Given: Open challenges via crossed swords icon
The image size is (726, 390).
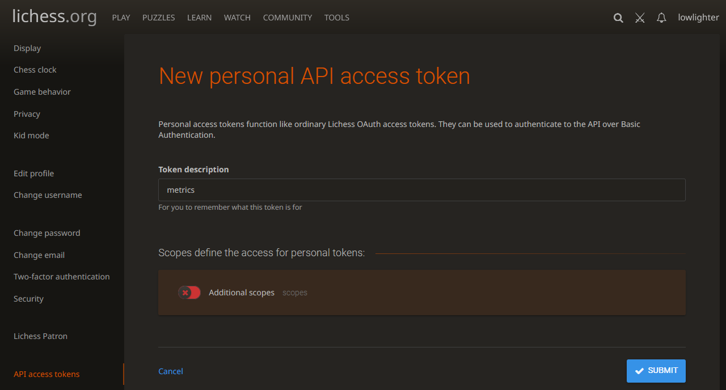Looking at the screenshot, I should (x=640, y=18).
